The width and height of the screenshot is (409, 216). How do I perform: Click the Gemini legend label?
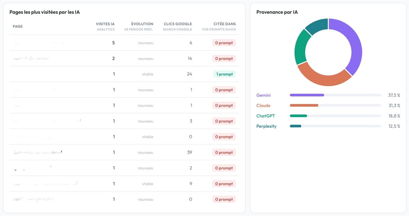tap(263, 95)
